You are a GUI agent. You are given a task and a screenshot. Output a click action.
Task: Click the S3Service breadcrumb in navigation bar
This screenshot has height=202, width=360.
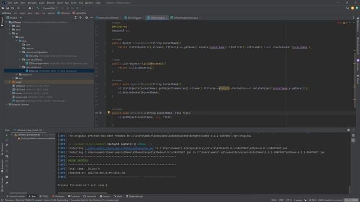(64, 13)
